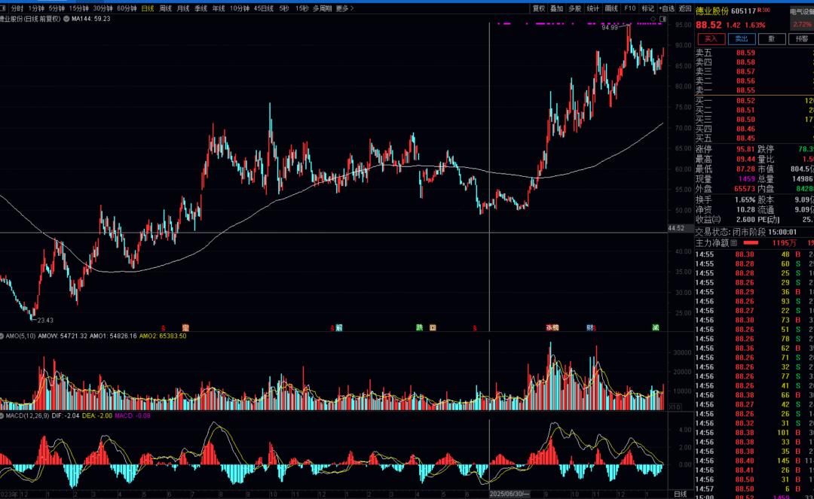The width and height of the screenshot is (814, 499).
Task: Click the sidebar toggle icon above price axis
Action: pyautogui.click(x=662, y=19)
